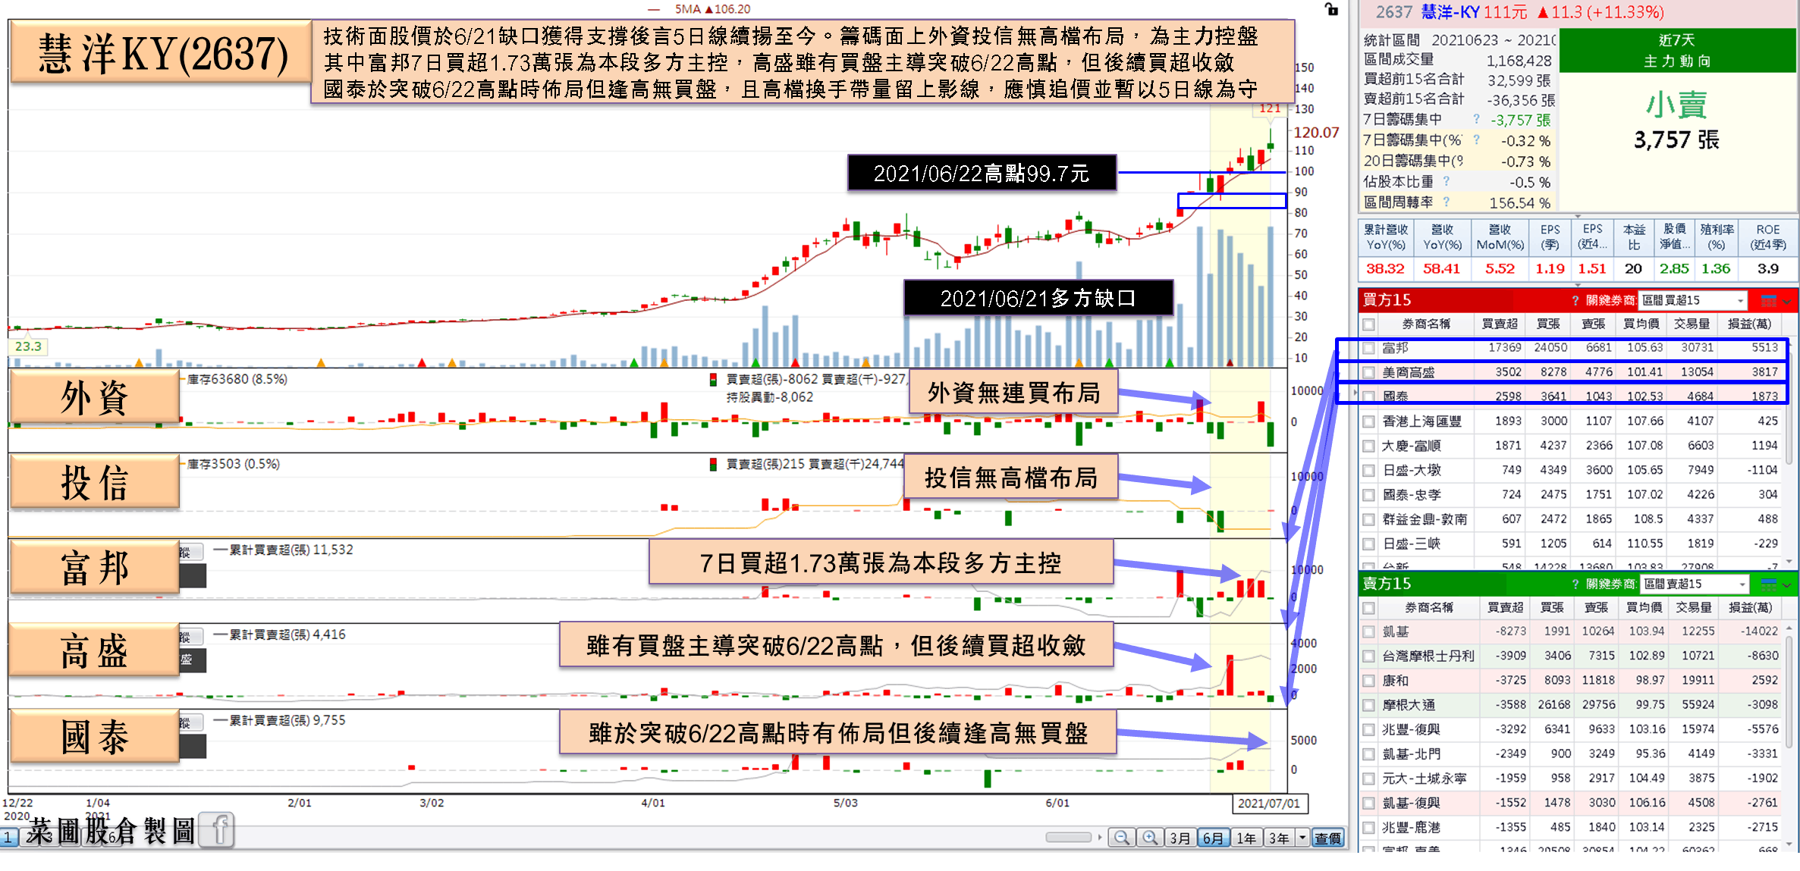Click the down arrow of the 賣方15 table scrollbar

point(1789,843)
